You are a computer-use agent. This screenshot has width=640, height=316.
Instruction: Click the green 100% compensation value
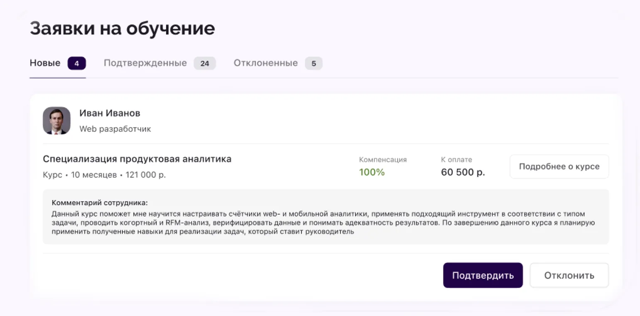tap(372, 172)
